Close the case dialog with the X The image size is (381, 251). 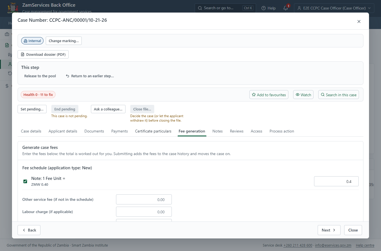[x=359, y=21]
